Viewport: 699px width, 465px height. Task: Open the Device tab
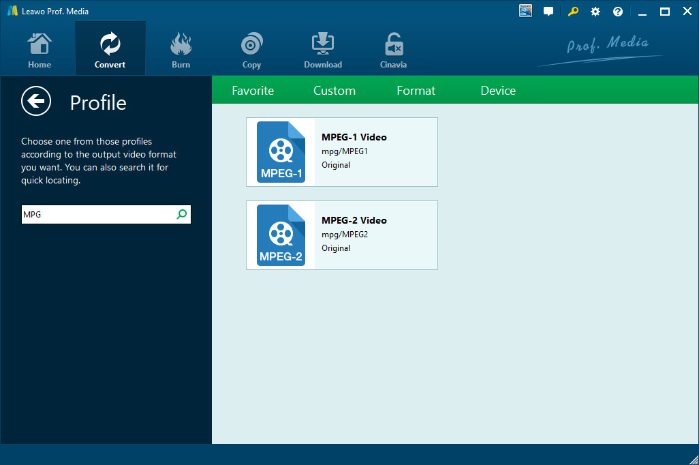[x=498, y=91]
